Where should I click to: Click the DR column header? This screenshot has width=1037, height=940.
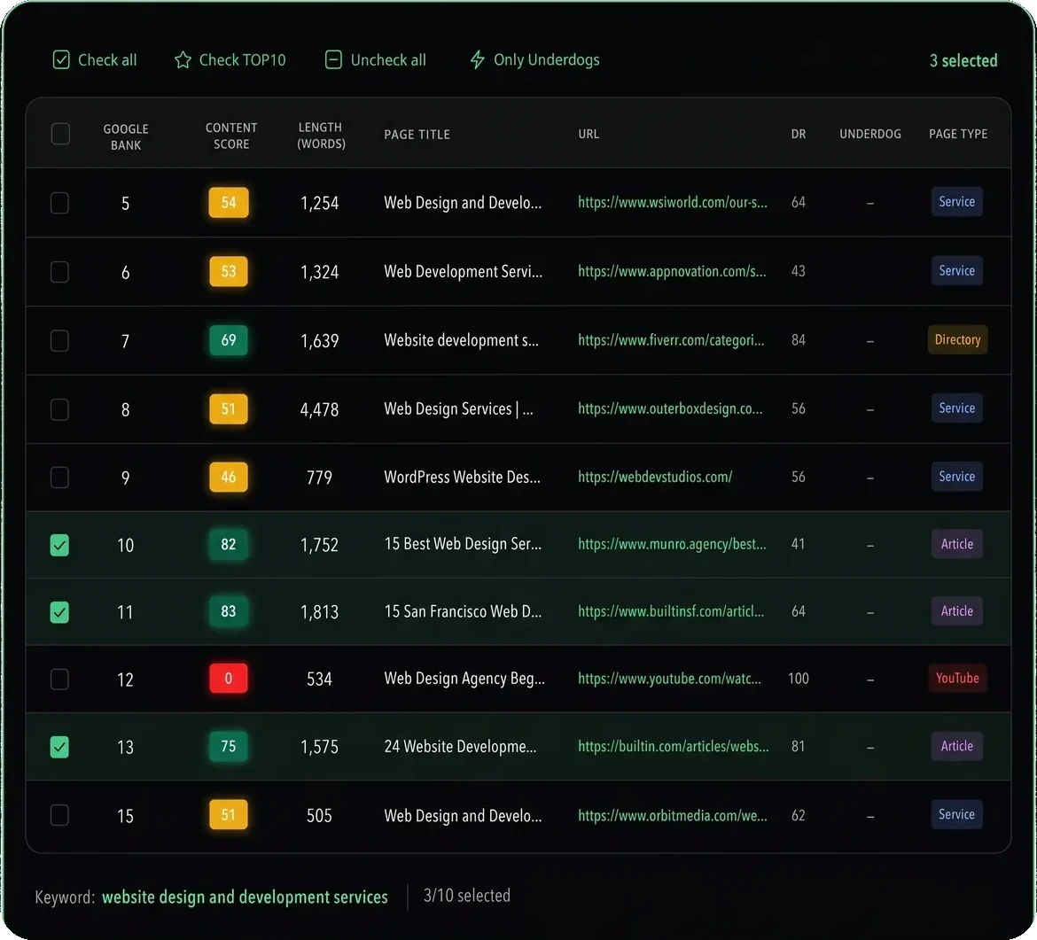(799, 134)
